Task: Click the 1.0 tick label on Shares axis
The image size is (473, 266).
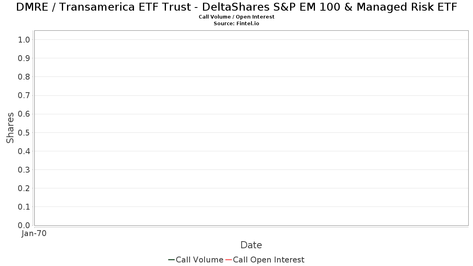Action: pos(24,39)
